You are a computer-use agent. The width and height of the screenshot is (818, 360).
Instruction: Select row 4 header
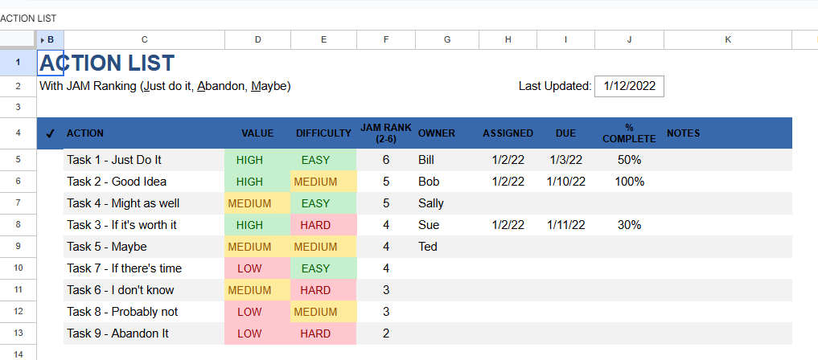(x=18, y=133)
